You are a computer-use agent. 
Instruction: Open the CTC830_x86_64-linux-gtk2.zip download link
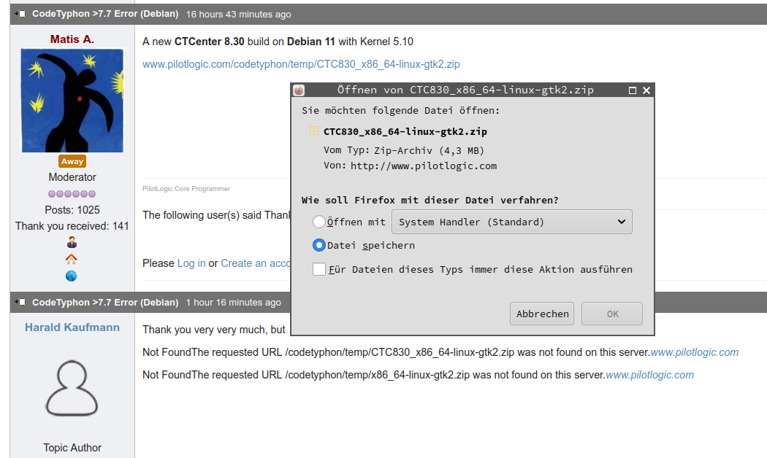click(301, 64)
